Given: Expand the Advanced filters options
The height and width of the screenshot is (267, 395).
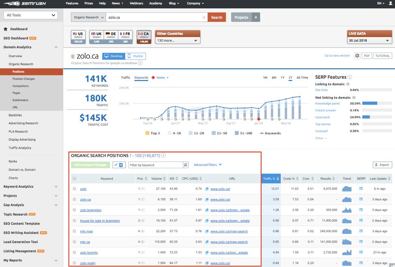Looking at the screenshot, I should 208,165.
